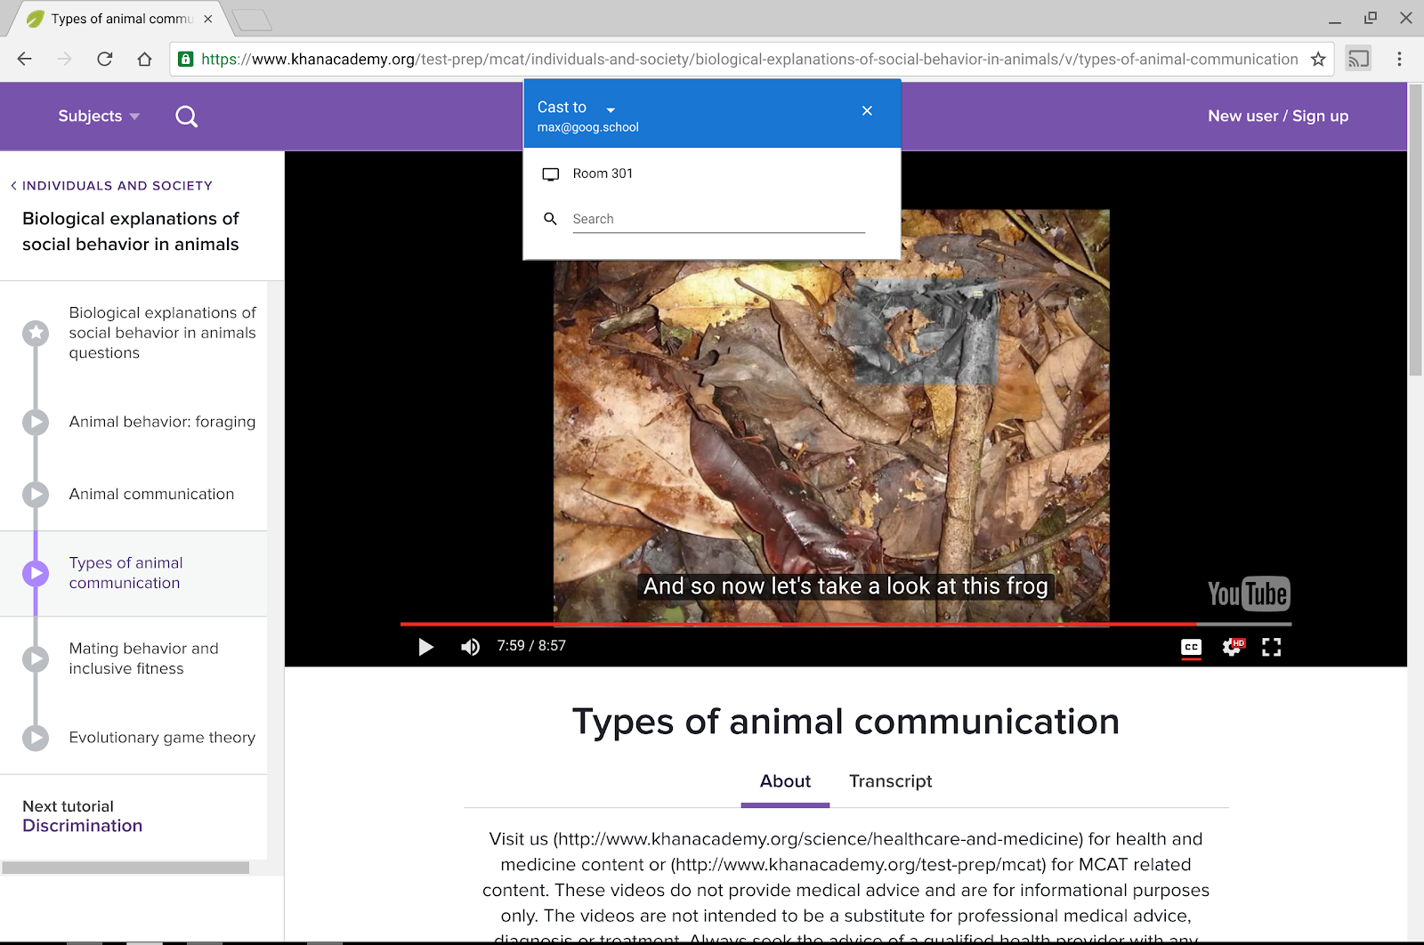Click the YouTube logo on video

click(1249, 594)
